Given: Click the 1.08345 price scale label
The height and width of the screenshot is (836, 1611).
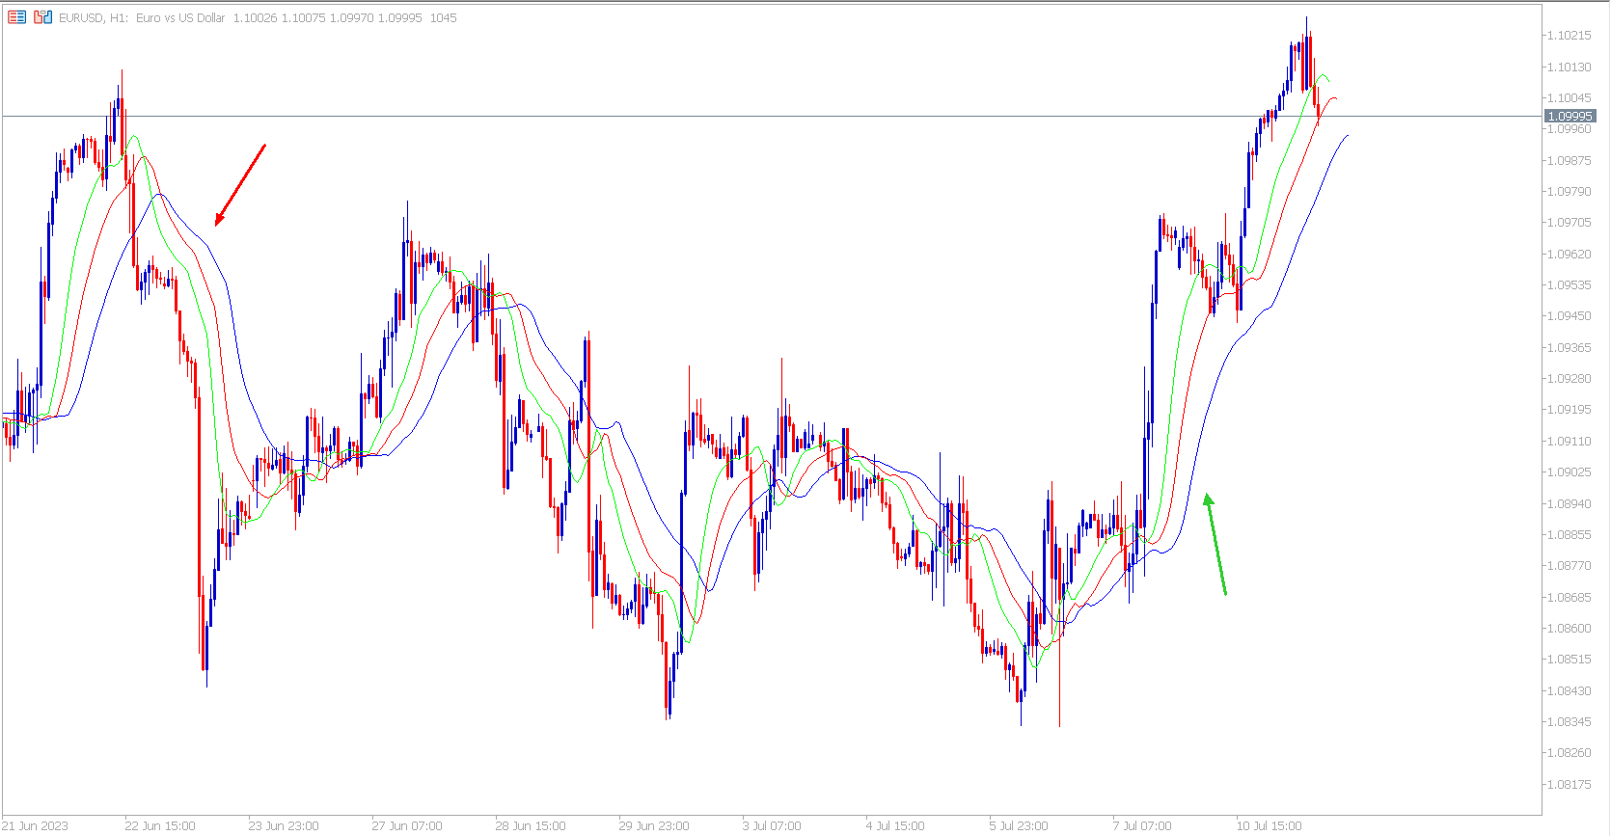Looking at the screenshot, I should coord(1570,722).
